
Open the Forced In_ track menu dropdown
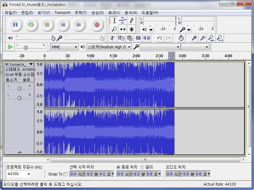[31, 64]
